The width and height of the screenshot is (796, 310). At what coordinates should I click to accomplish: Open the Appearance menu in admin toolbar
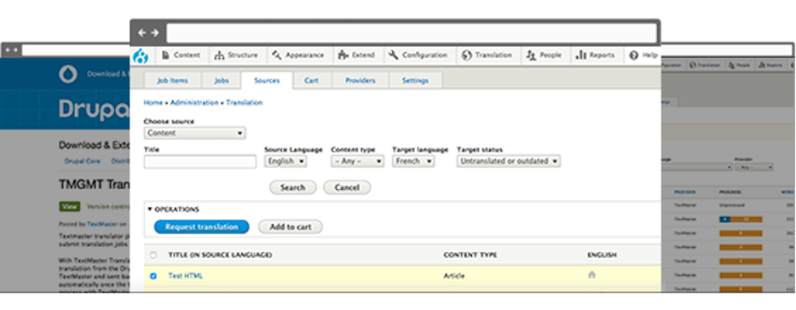[298, 55]
